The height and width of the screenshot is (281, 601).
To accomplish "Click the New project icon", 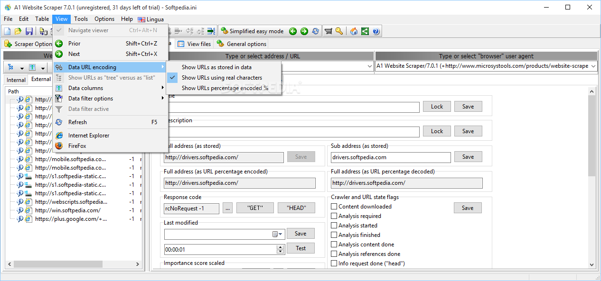I will (7, 31).
